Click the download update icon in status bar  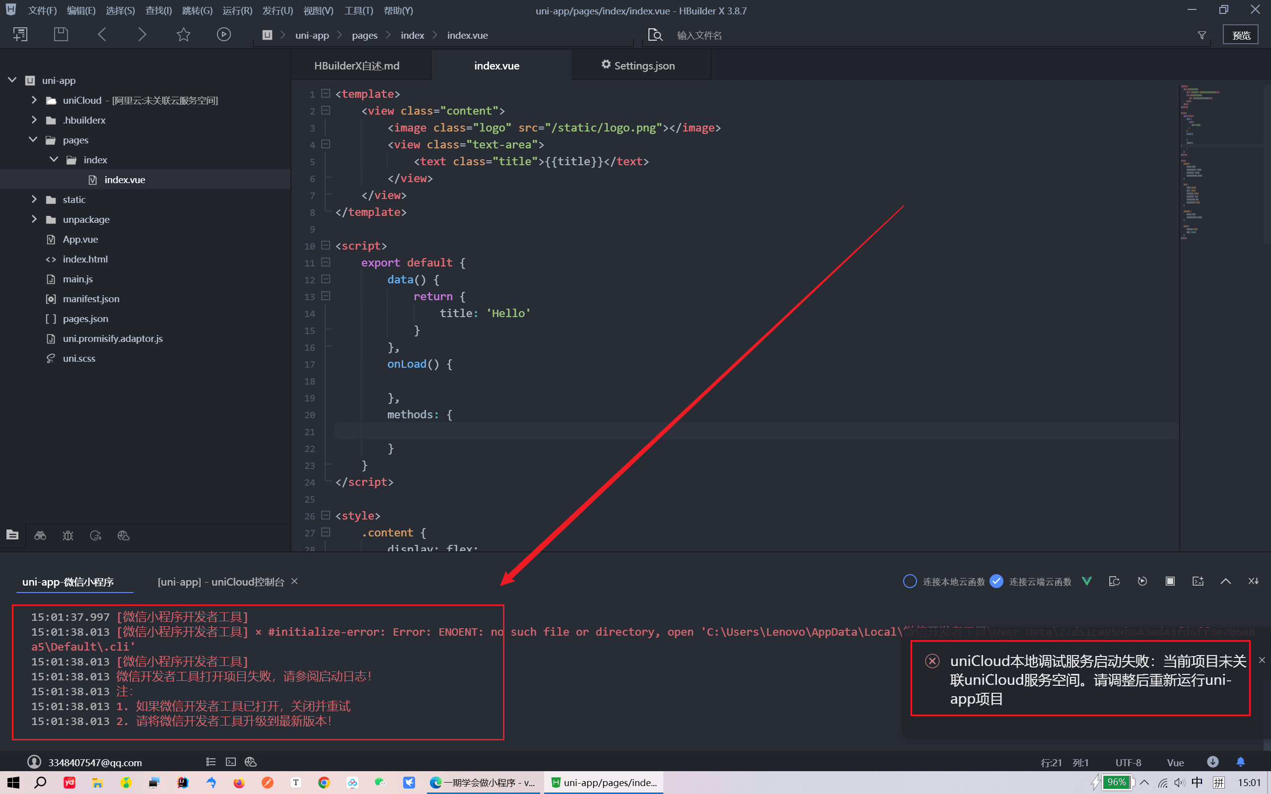click(1213, 761)
